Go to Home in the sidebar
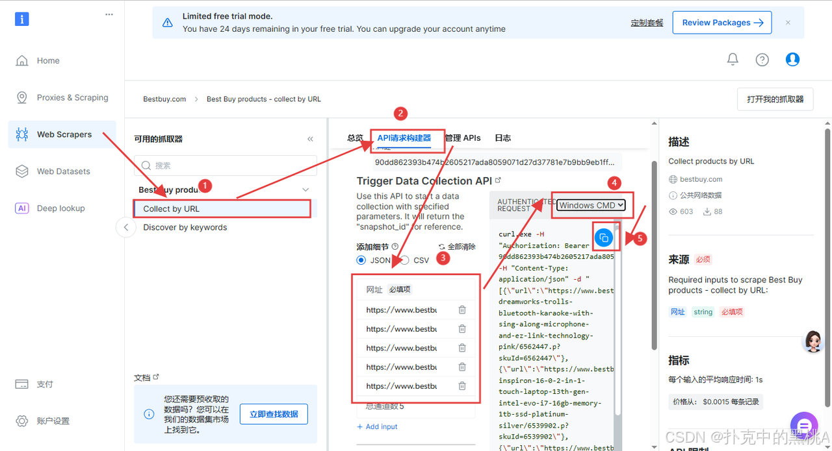The image size is (832, 451). pyautogui.click(x=48, y=60)
